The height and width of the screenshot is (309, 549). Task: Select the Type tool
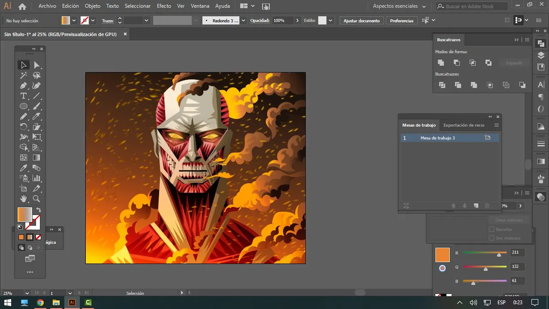pyautogui.click(x=24, y=96)
